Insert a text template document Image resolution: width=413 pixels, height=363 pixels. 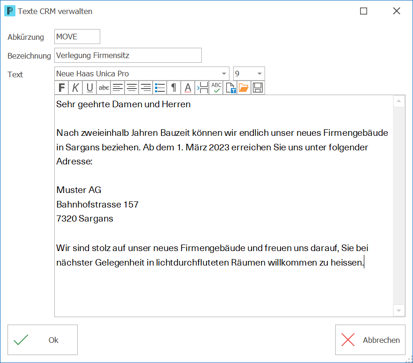coord(230,88)
